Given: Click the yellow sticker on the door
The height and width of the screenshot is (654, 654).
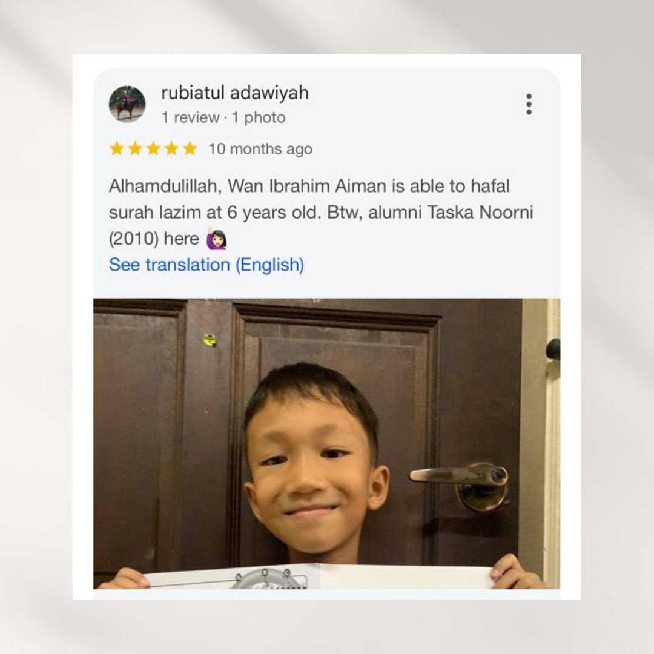Looking at the screenshot, I should [210, 340].
